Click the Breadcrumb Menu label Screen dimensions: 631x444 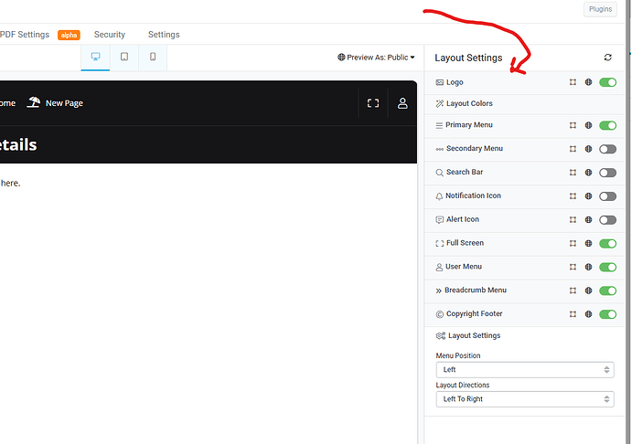click(x=476, y=290)
